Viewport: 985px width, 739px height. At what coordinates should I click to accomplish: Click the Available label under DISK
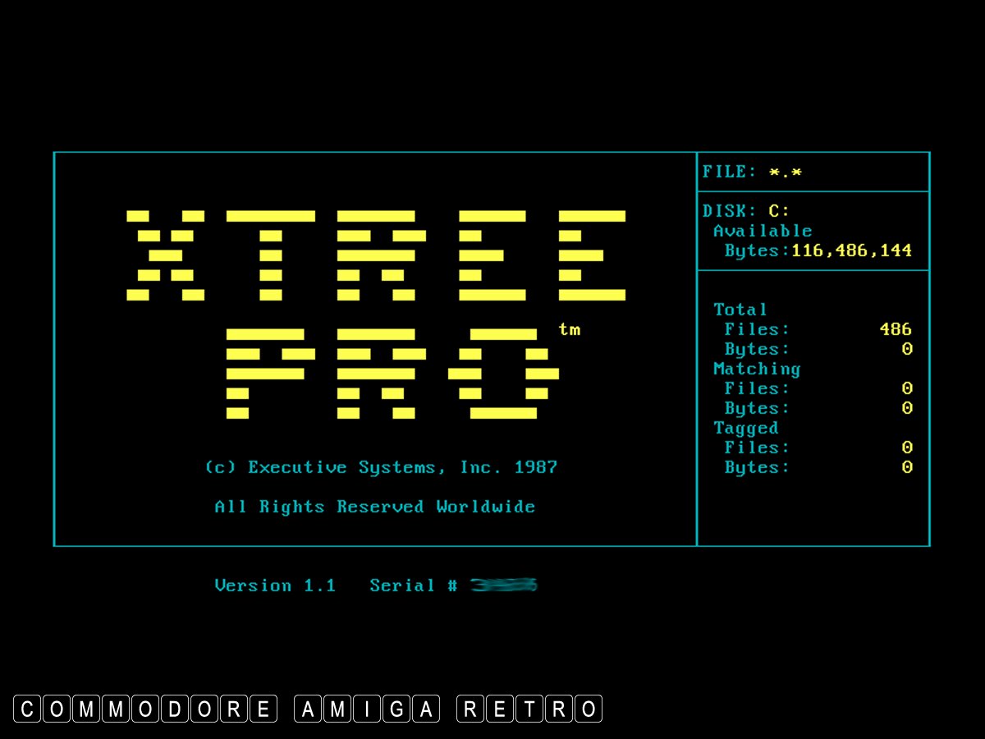tap(763, 231)
